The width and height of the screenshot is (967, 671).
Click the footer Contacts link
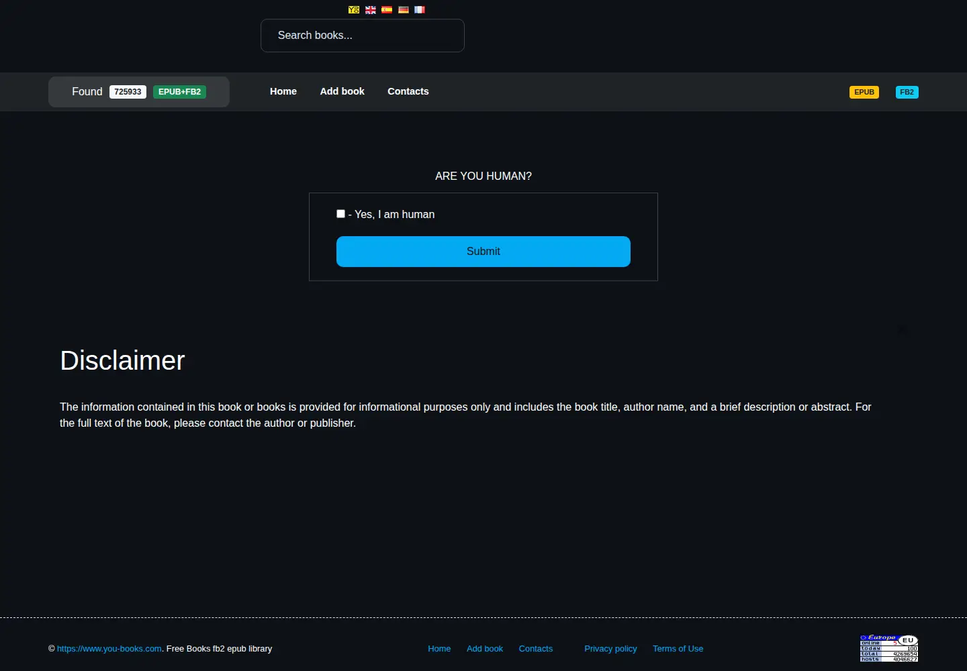pos(536,649)
